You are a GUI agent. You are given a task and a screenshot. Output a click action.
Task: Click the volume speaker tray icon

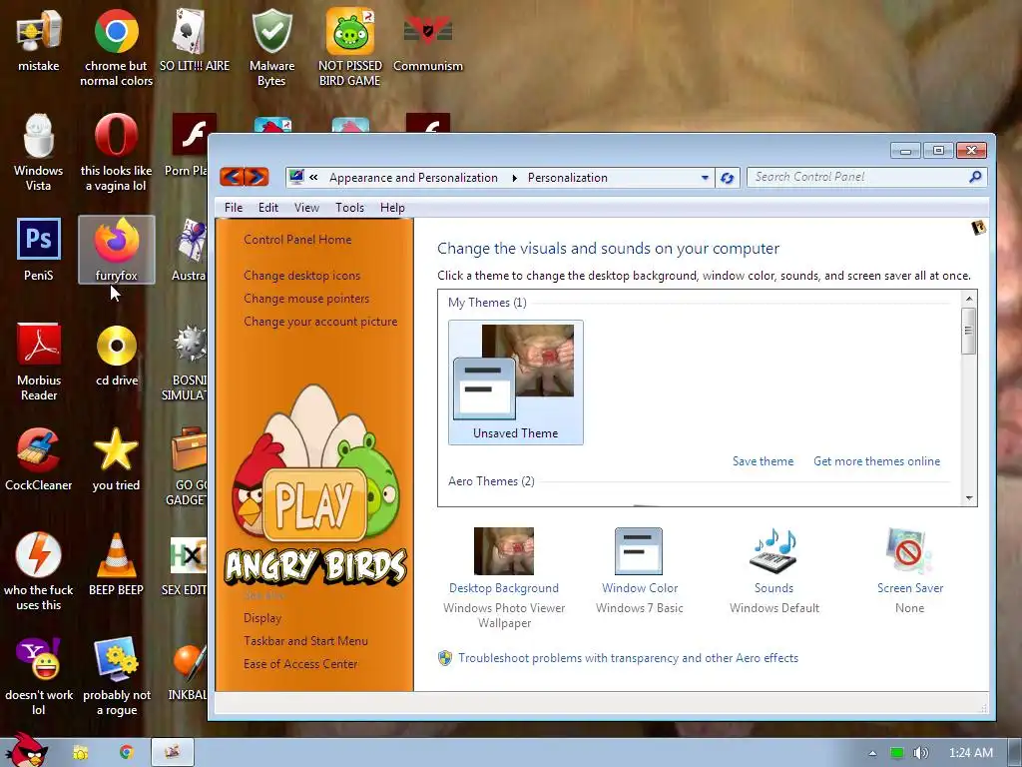920,753
